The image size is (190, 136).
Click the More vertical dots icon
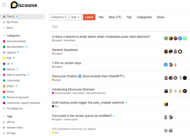point(4,28)
